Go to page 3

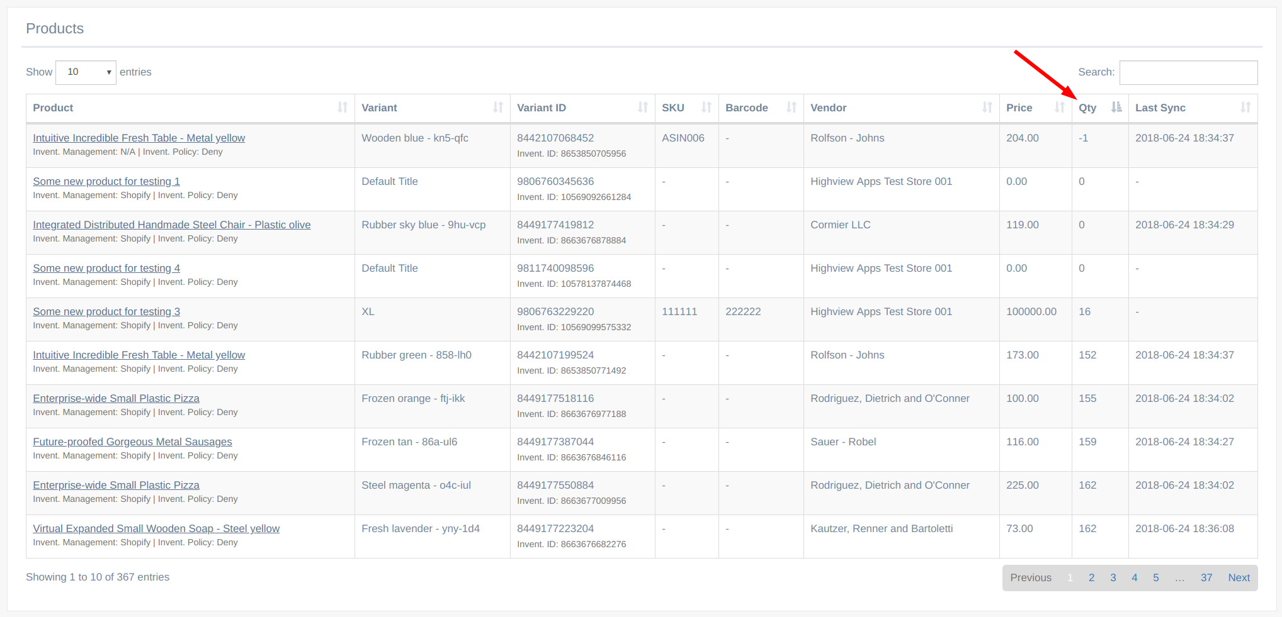coord(1113,577)
